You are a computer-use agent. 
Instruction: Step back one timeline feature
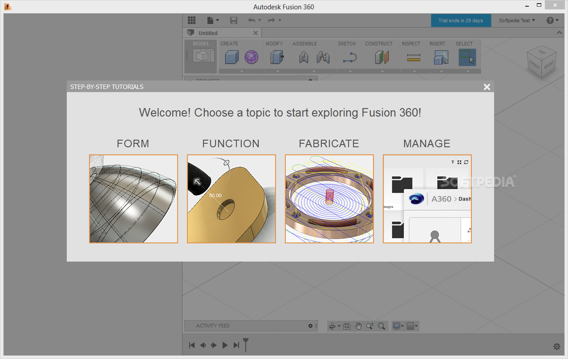point(203,345)
